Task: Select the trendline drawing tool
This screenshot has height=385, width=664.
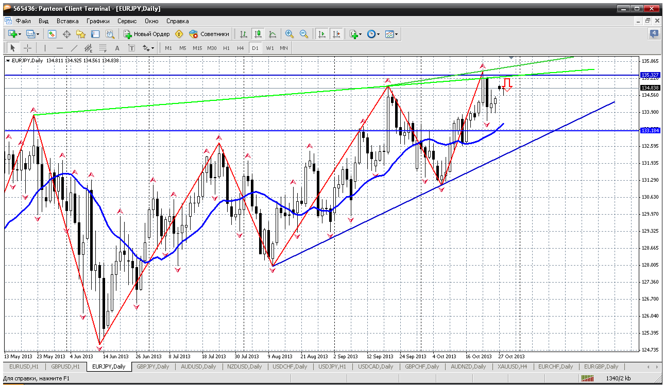Action: point(74,48)
